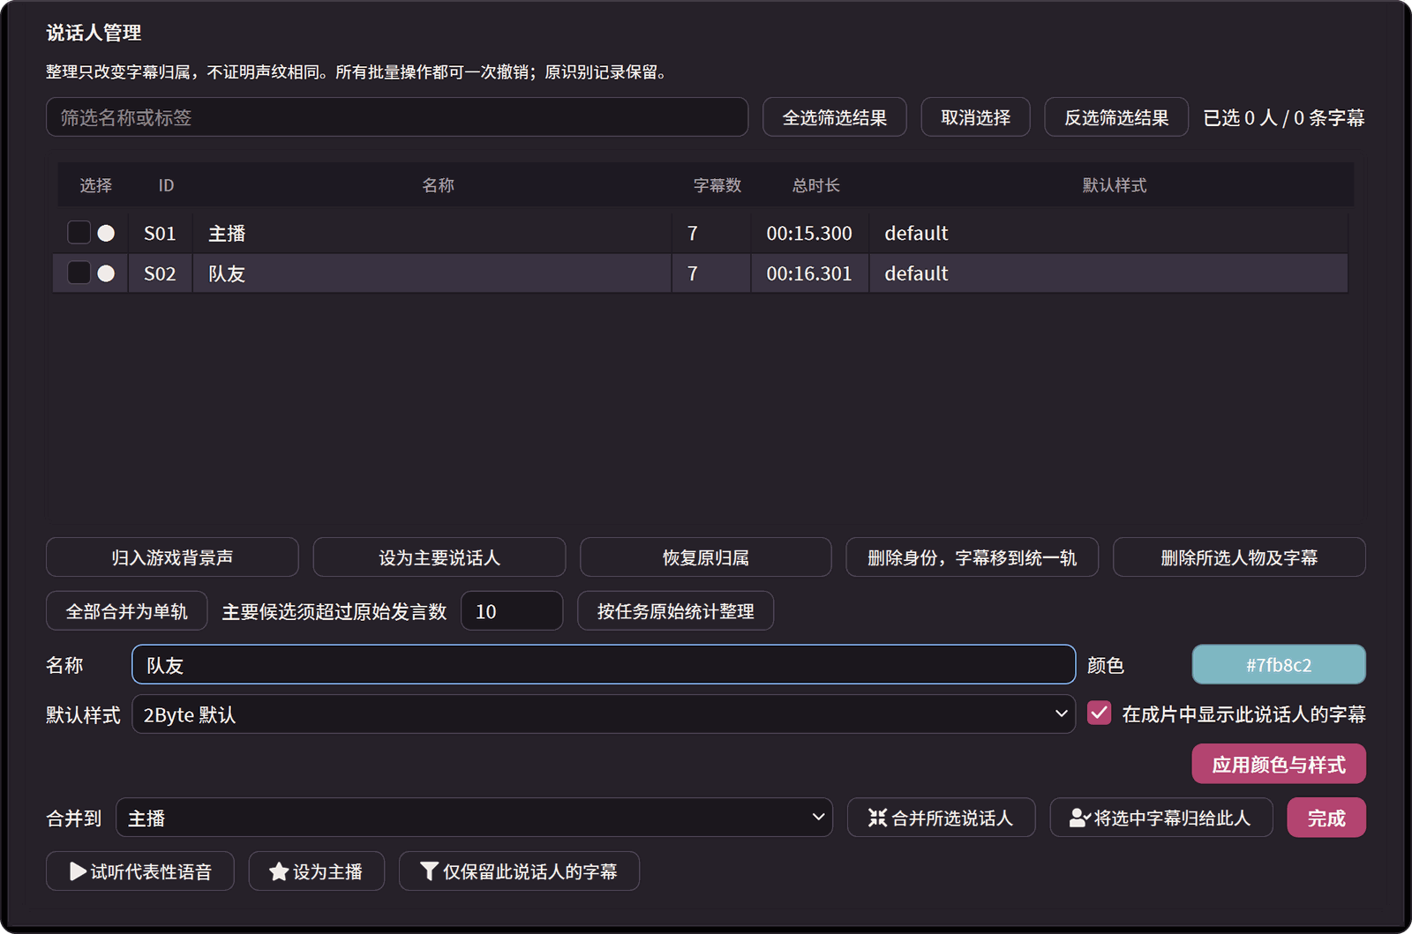Image resolution: width=1412 pixels, height=934 pixels.
Task: Uncheck 在成片中显示此说话人的字幕
Action: point(1099,713)
